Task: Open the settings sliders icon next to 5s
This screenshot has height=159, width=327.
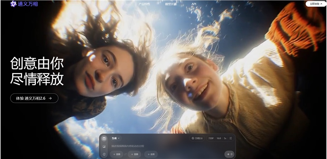Action: [231, 138]
